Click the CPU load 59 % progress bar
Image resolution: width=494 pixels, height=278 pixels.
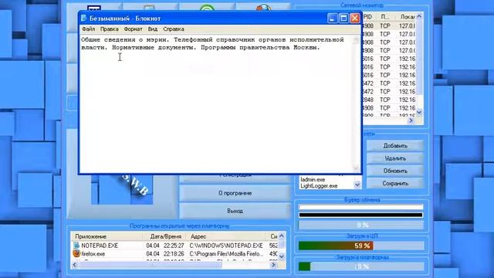tap(360, 246)
